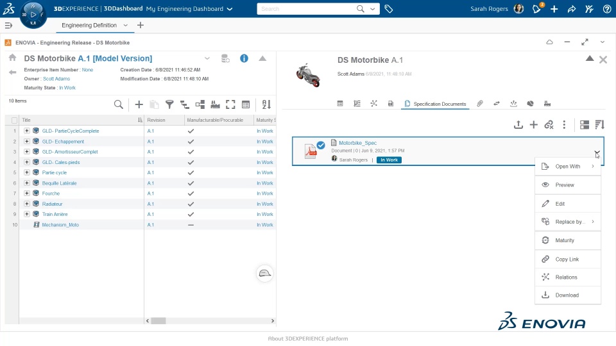Viewport: 616px width, 346px height.
Task: Open the Scott Adams owner link
Action: pos(56,78)
